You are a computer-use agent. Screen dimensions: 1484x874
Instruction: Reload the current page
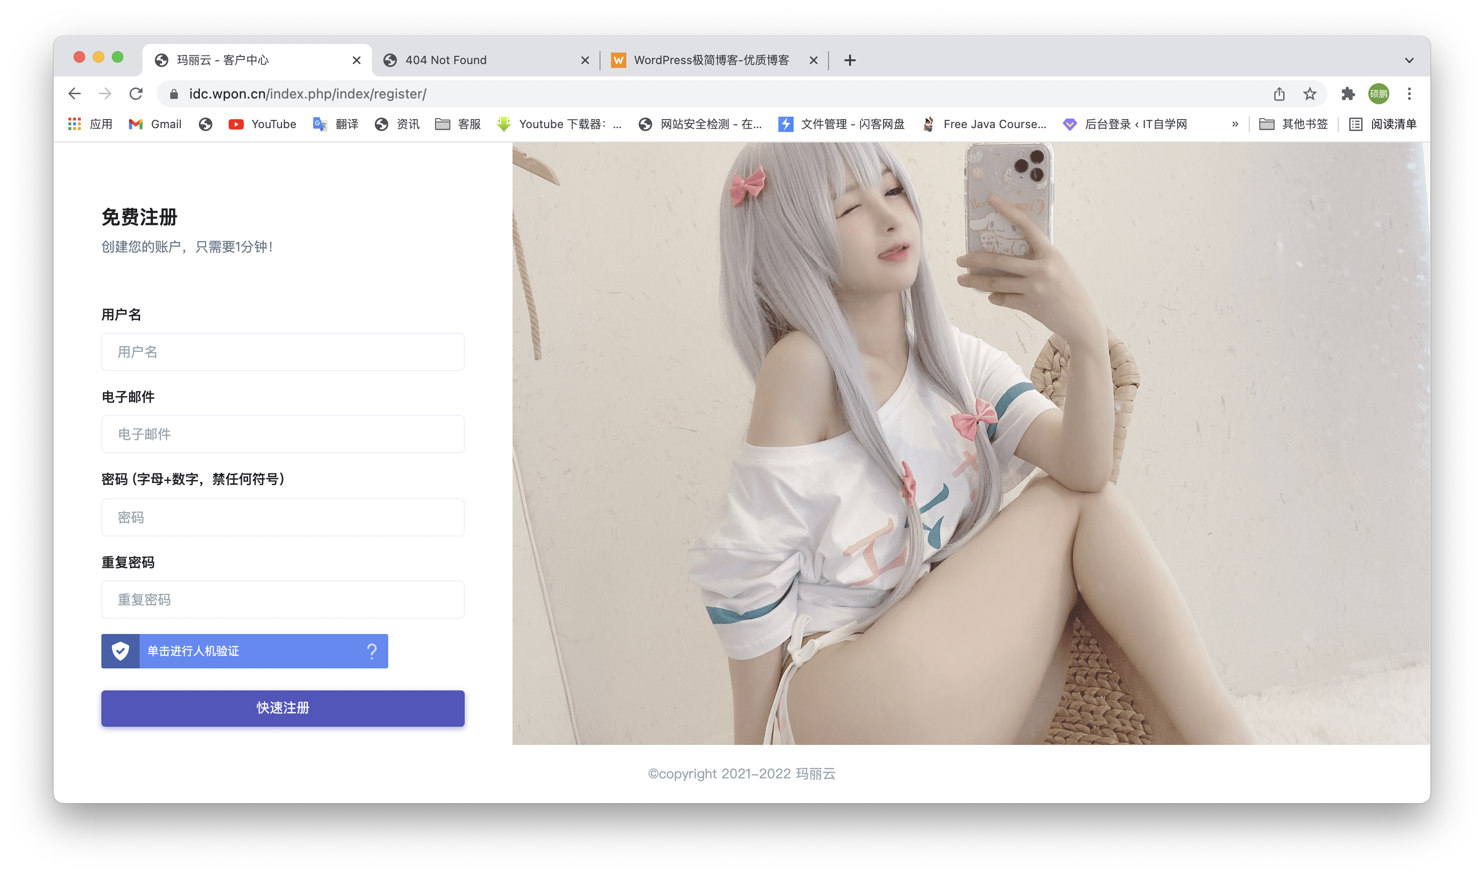click(136, 94)
